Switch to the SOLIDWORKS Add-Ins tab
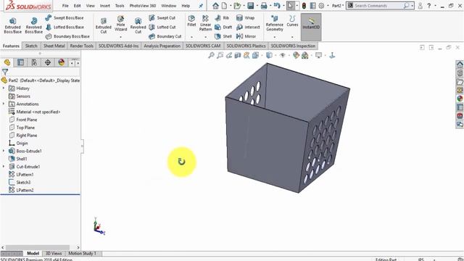This screenshot has height=261, width=464. tap(118, 46)
